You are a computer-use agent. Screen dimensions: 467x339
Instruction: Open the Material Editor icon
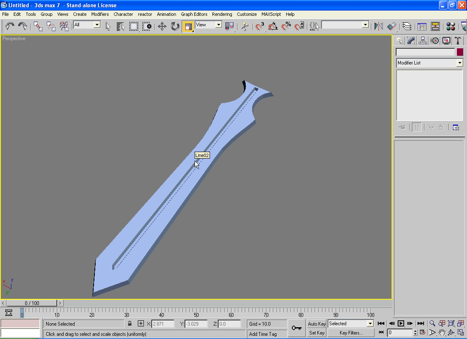coord(451,27)
